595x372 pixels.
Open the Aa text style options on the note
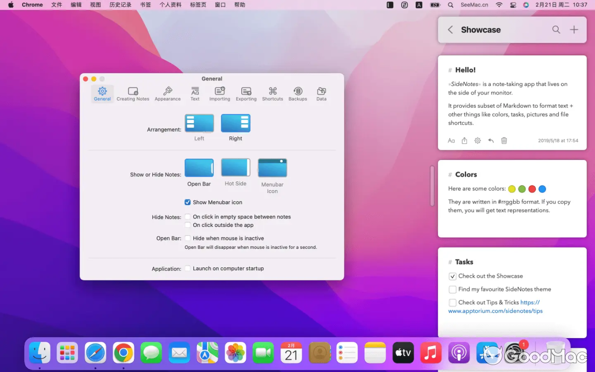(x=451, y=140)
